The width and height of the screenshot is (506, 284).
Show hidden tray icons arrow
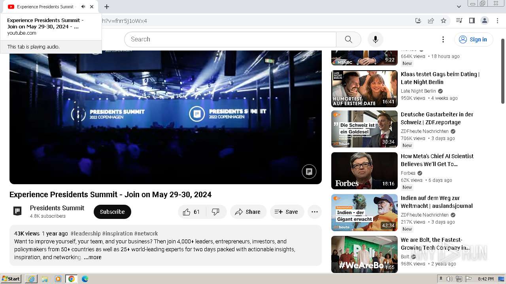(x=441, y=279)
